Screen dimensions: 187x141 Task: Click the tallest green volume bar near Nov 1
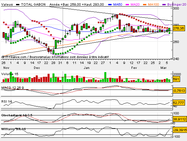pos(11,77)
